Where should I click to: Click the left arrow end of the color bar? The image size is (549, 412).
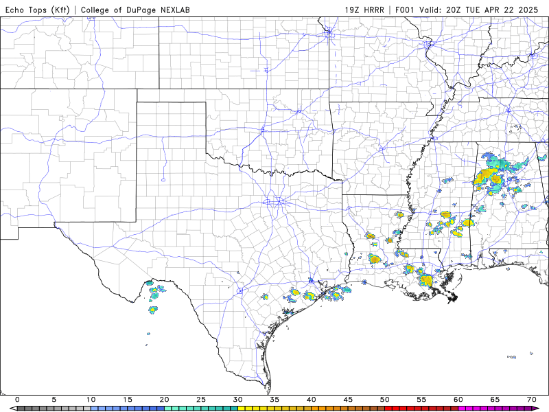pos(12,409)
